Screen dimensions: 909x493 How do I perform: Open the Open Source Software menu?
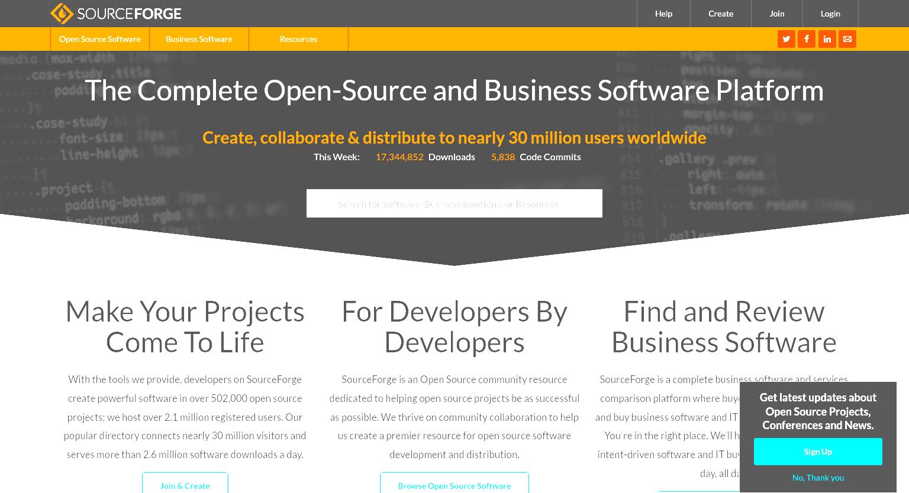point(100,39)
